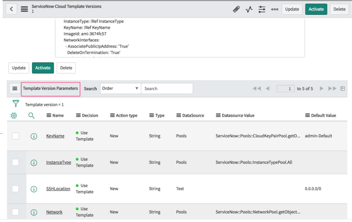
Task: Click the page number field
Action: (x=285, y=88)
